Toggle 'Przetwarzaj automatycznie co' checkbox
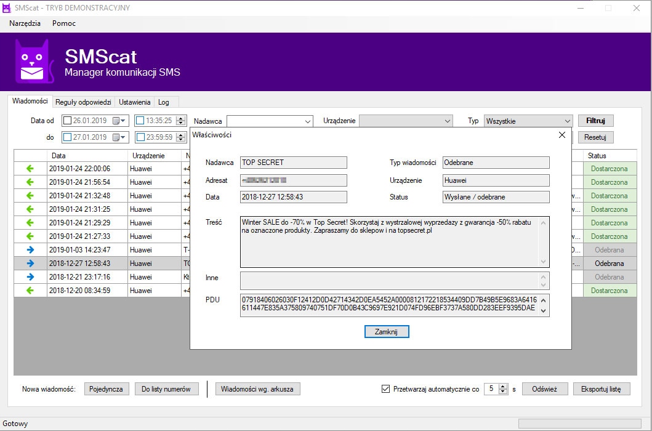The width and height of the screenshot is (652, 431). pos(386,389)
